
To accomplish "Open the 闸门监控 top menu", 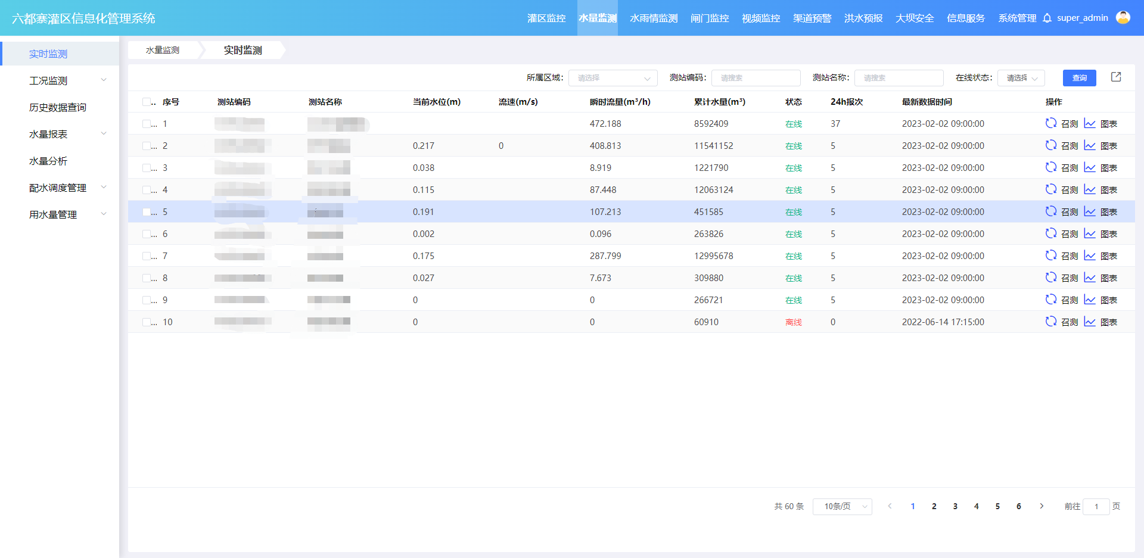I will (x=710, y=18).
